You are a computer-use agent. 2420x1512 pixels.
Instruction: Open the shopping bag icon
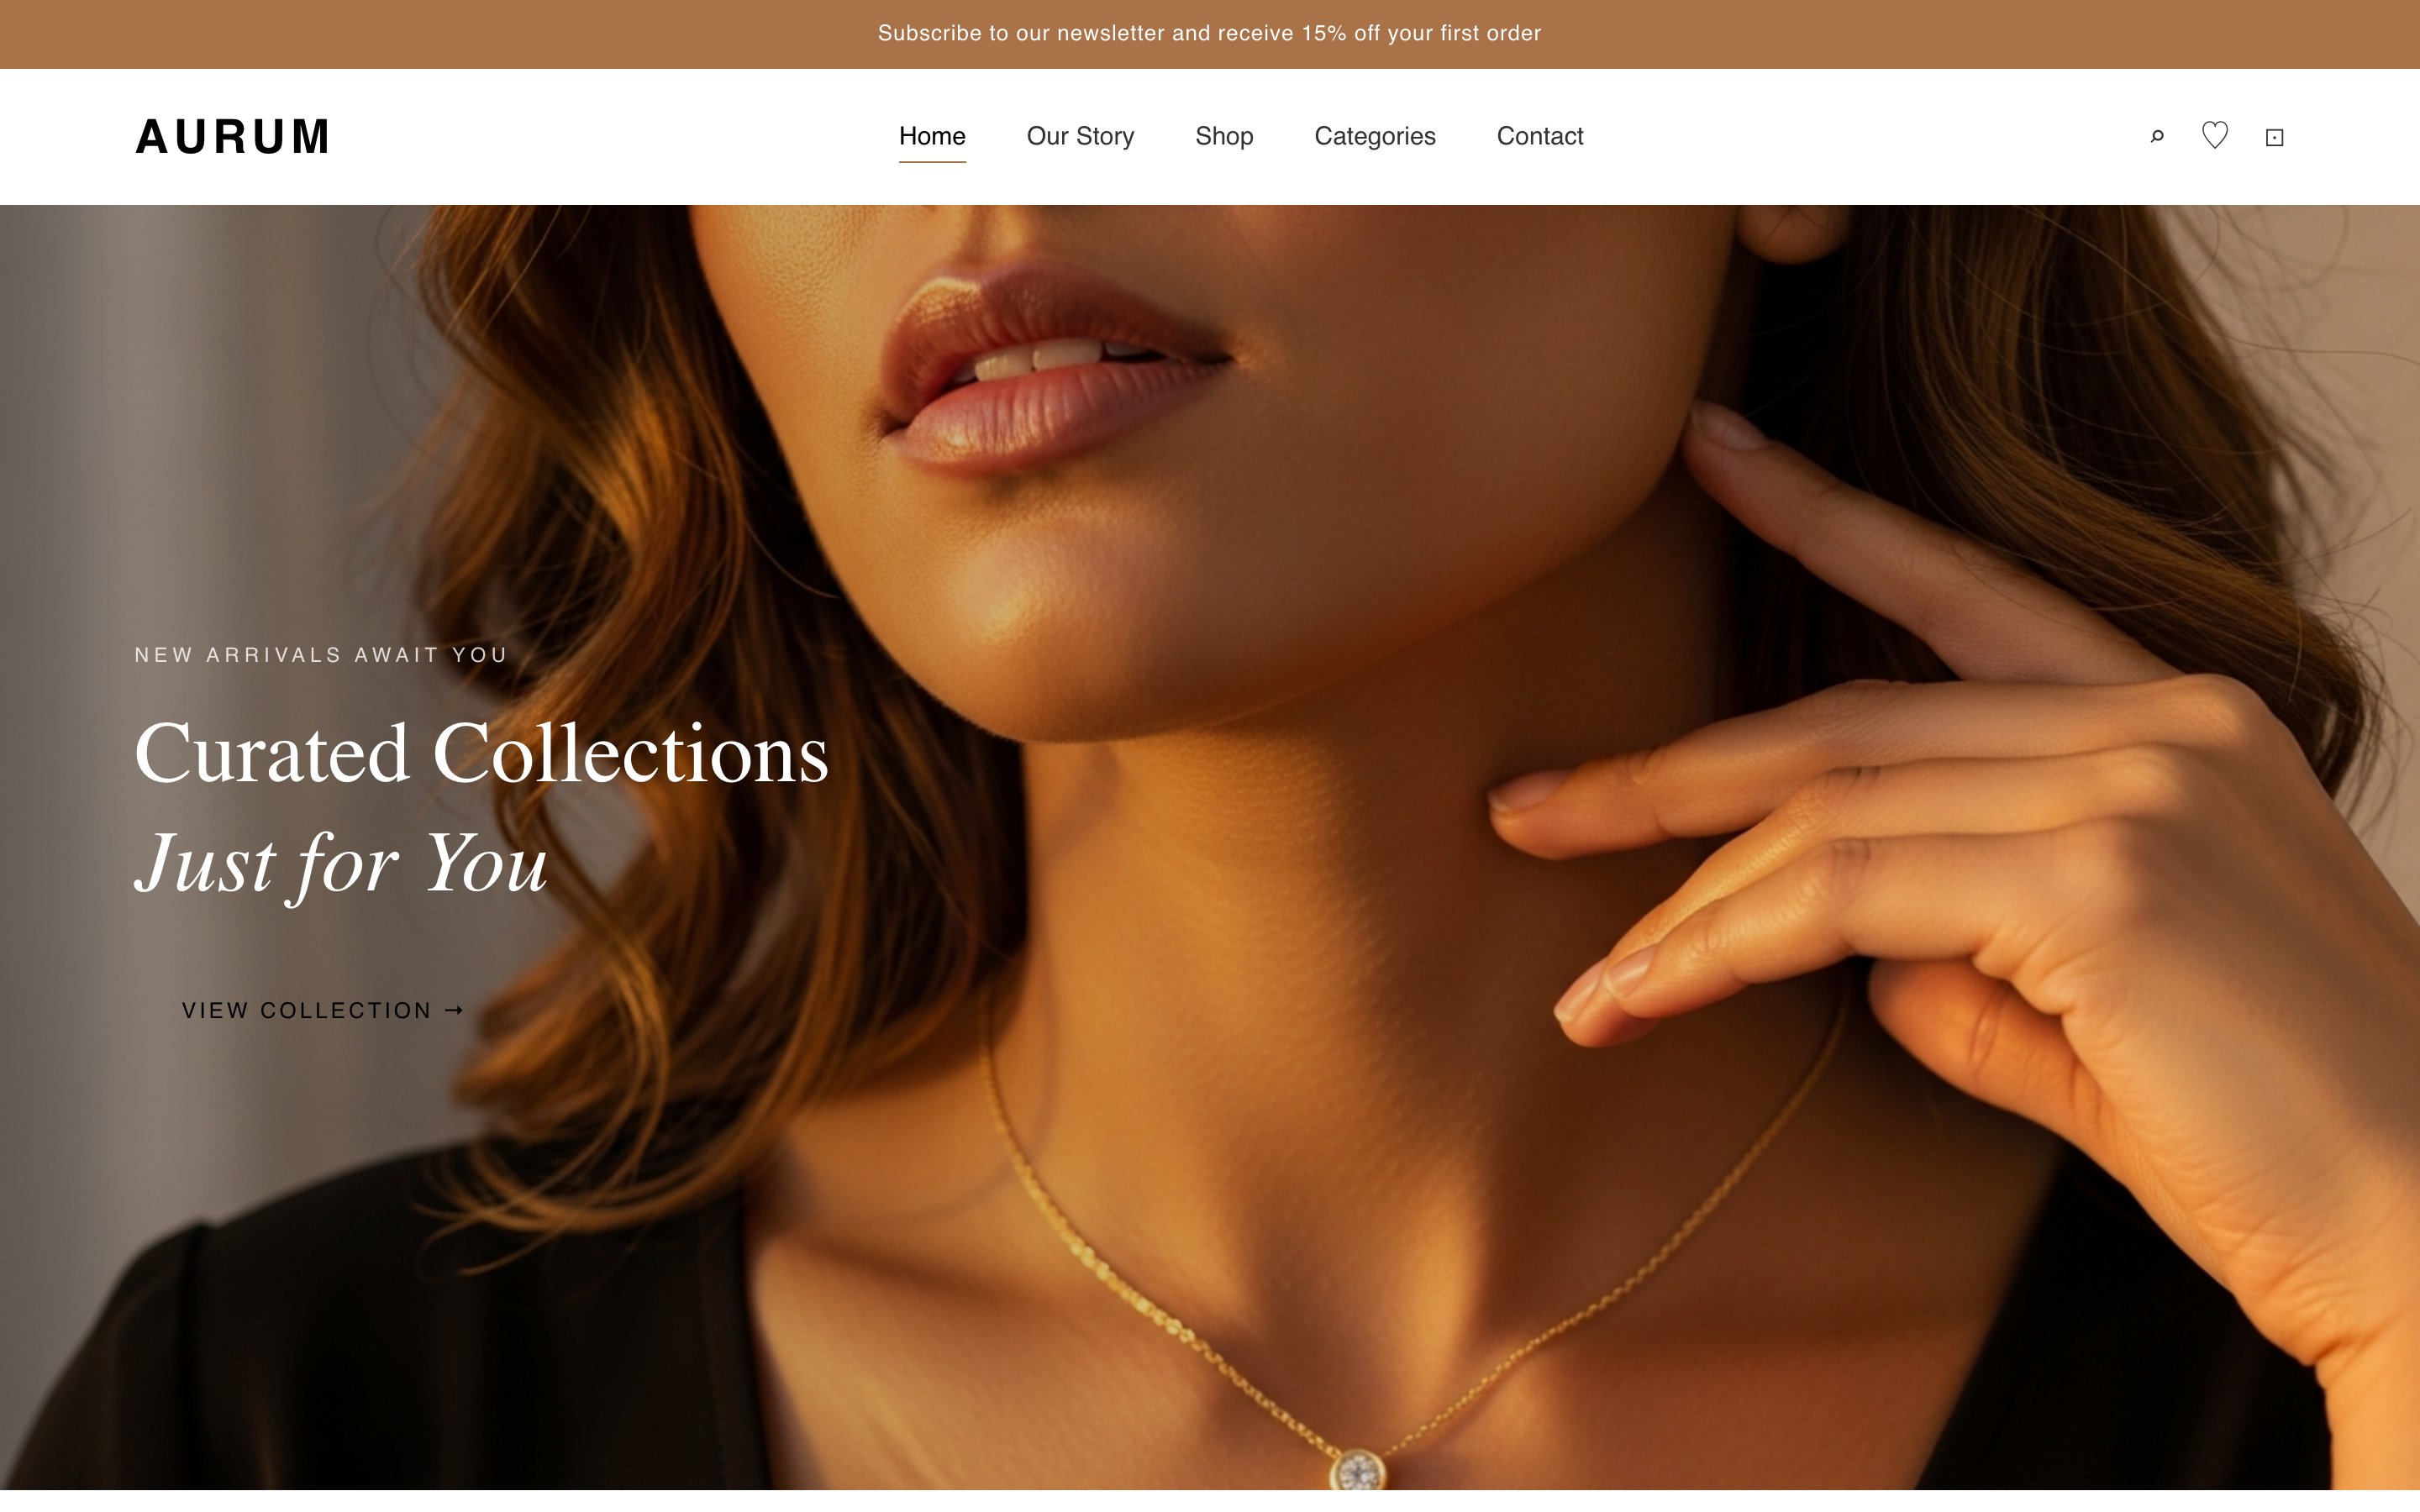tap(2274, 138)
